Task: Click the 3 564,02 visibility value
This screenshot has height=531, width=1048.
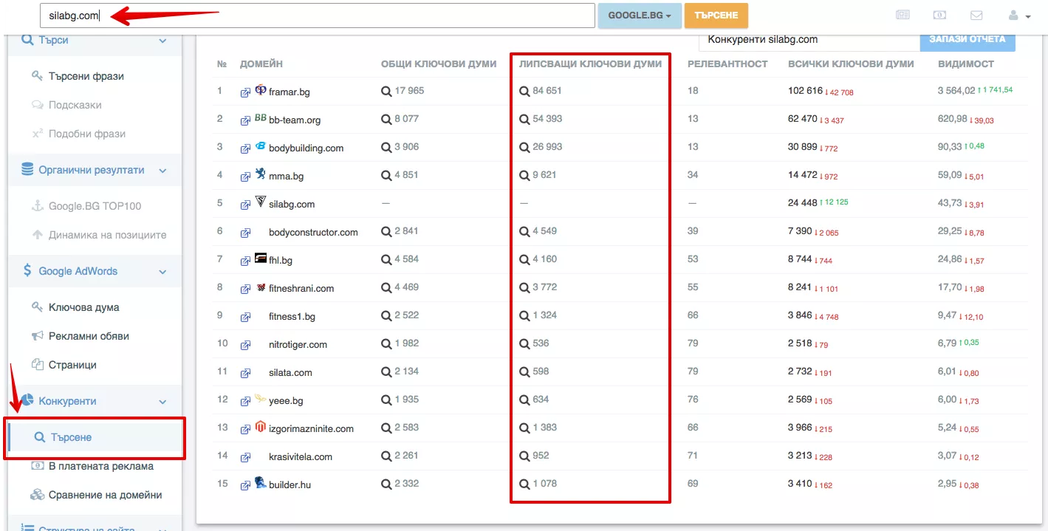Action: pos(956,91)
